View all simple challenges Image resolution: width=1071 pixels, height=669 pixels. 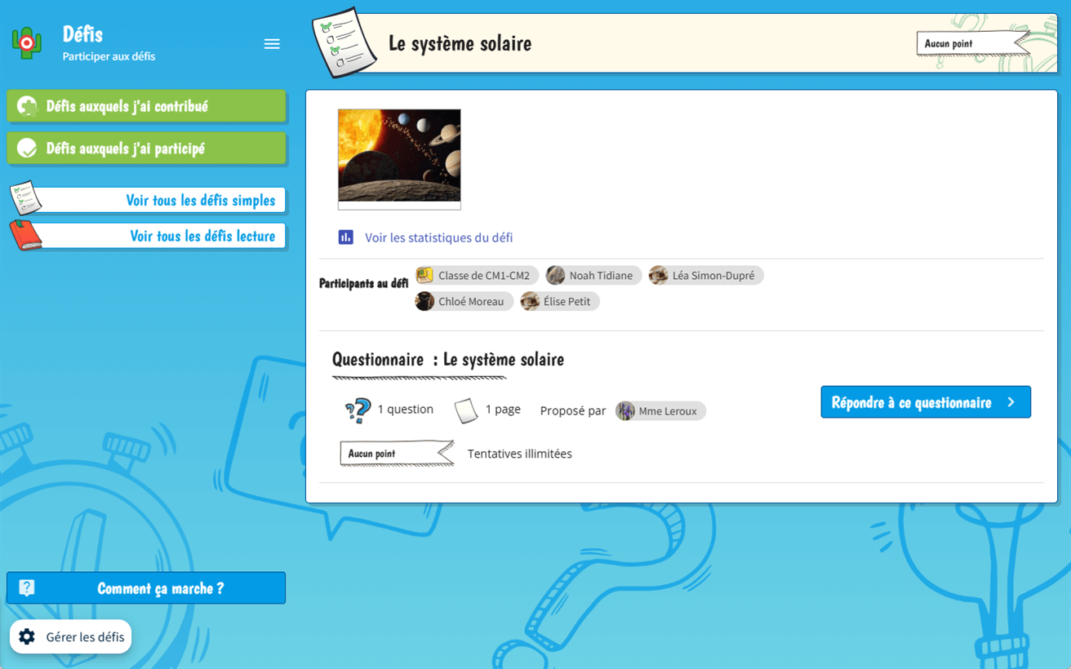point(162,201)
